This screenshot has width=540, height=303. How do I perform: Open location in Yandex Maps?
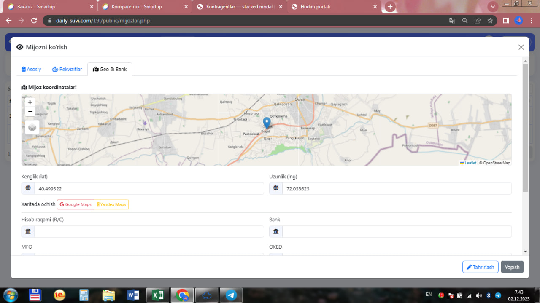coord(111,204)
